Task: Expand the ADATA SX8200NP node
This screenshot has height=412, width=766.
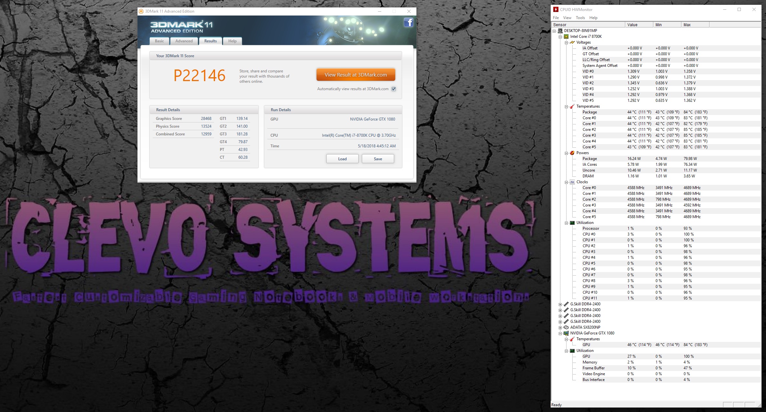Action: coord(560,328)
